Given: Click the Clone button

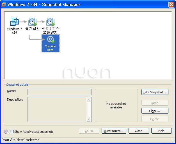Looking at the screenshot, I should [x=155, y=111].
